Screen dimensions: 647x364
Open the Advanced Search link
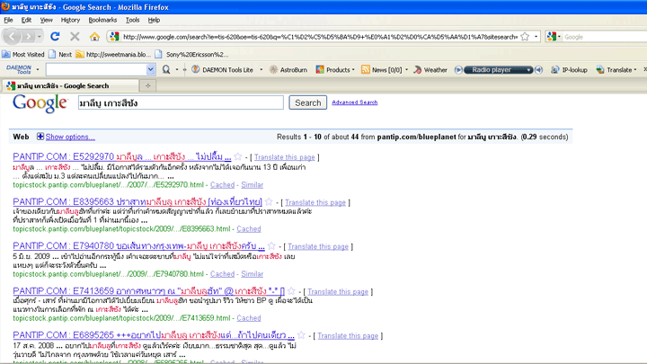(x=354, y=102)
